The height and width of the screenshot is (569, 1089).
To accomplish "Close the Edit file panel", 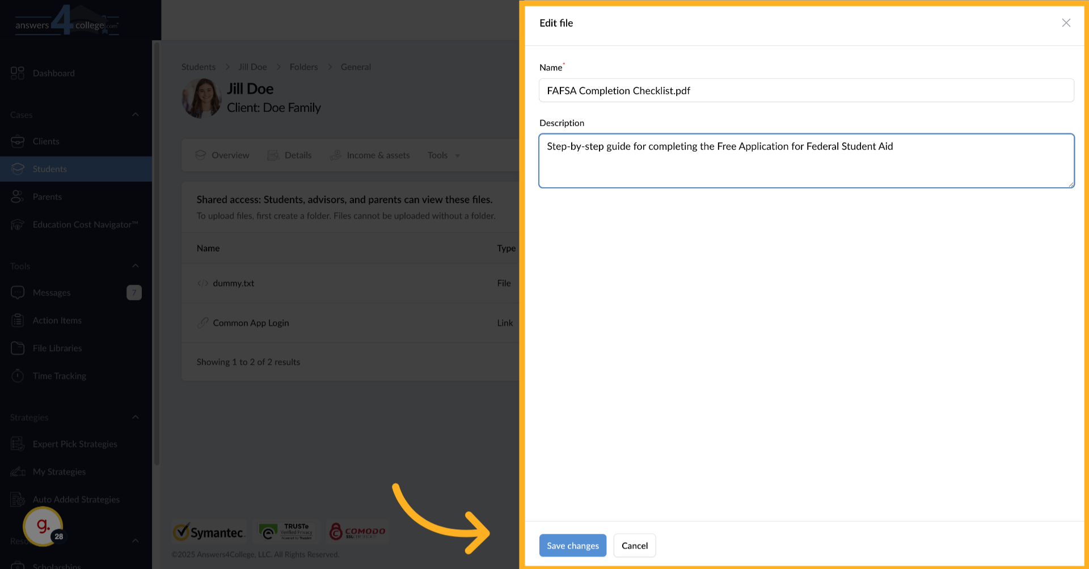I will click(x=1066, y=23).
